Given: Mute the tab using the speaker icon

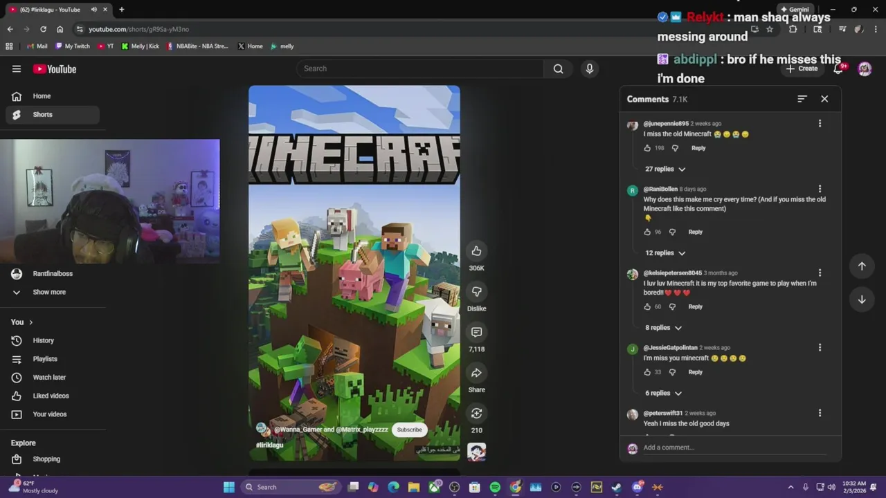Looking at the screenshot, I should click(x=93, y=10).
